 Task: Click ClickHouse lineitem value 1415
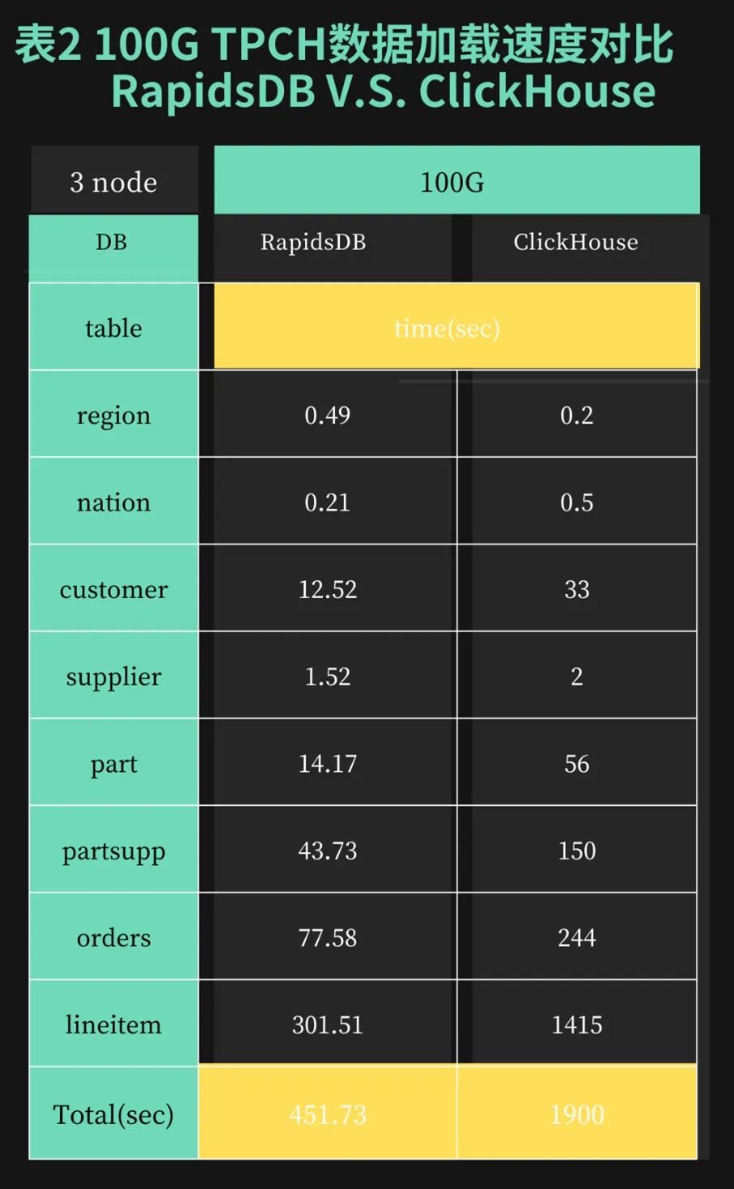click(x=577, y=1025)
